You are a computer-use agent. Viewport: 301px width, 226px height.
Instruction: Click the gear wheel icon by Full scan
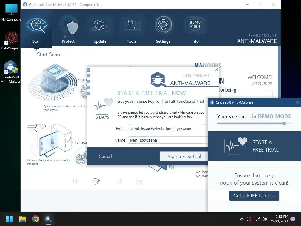point(81,159)
